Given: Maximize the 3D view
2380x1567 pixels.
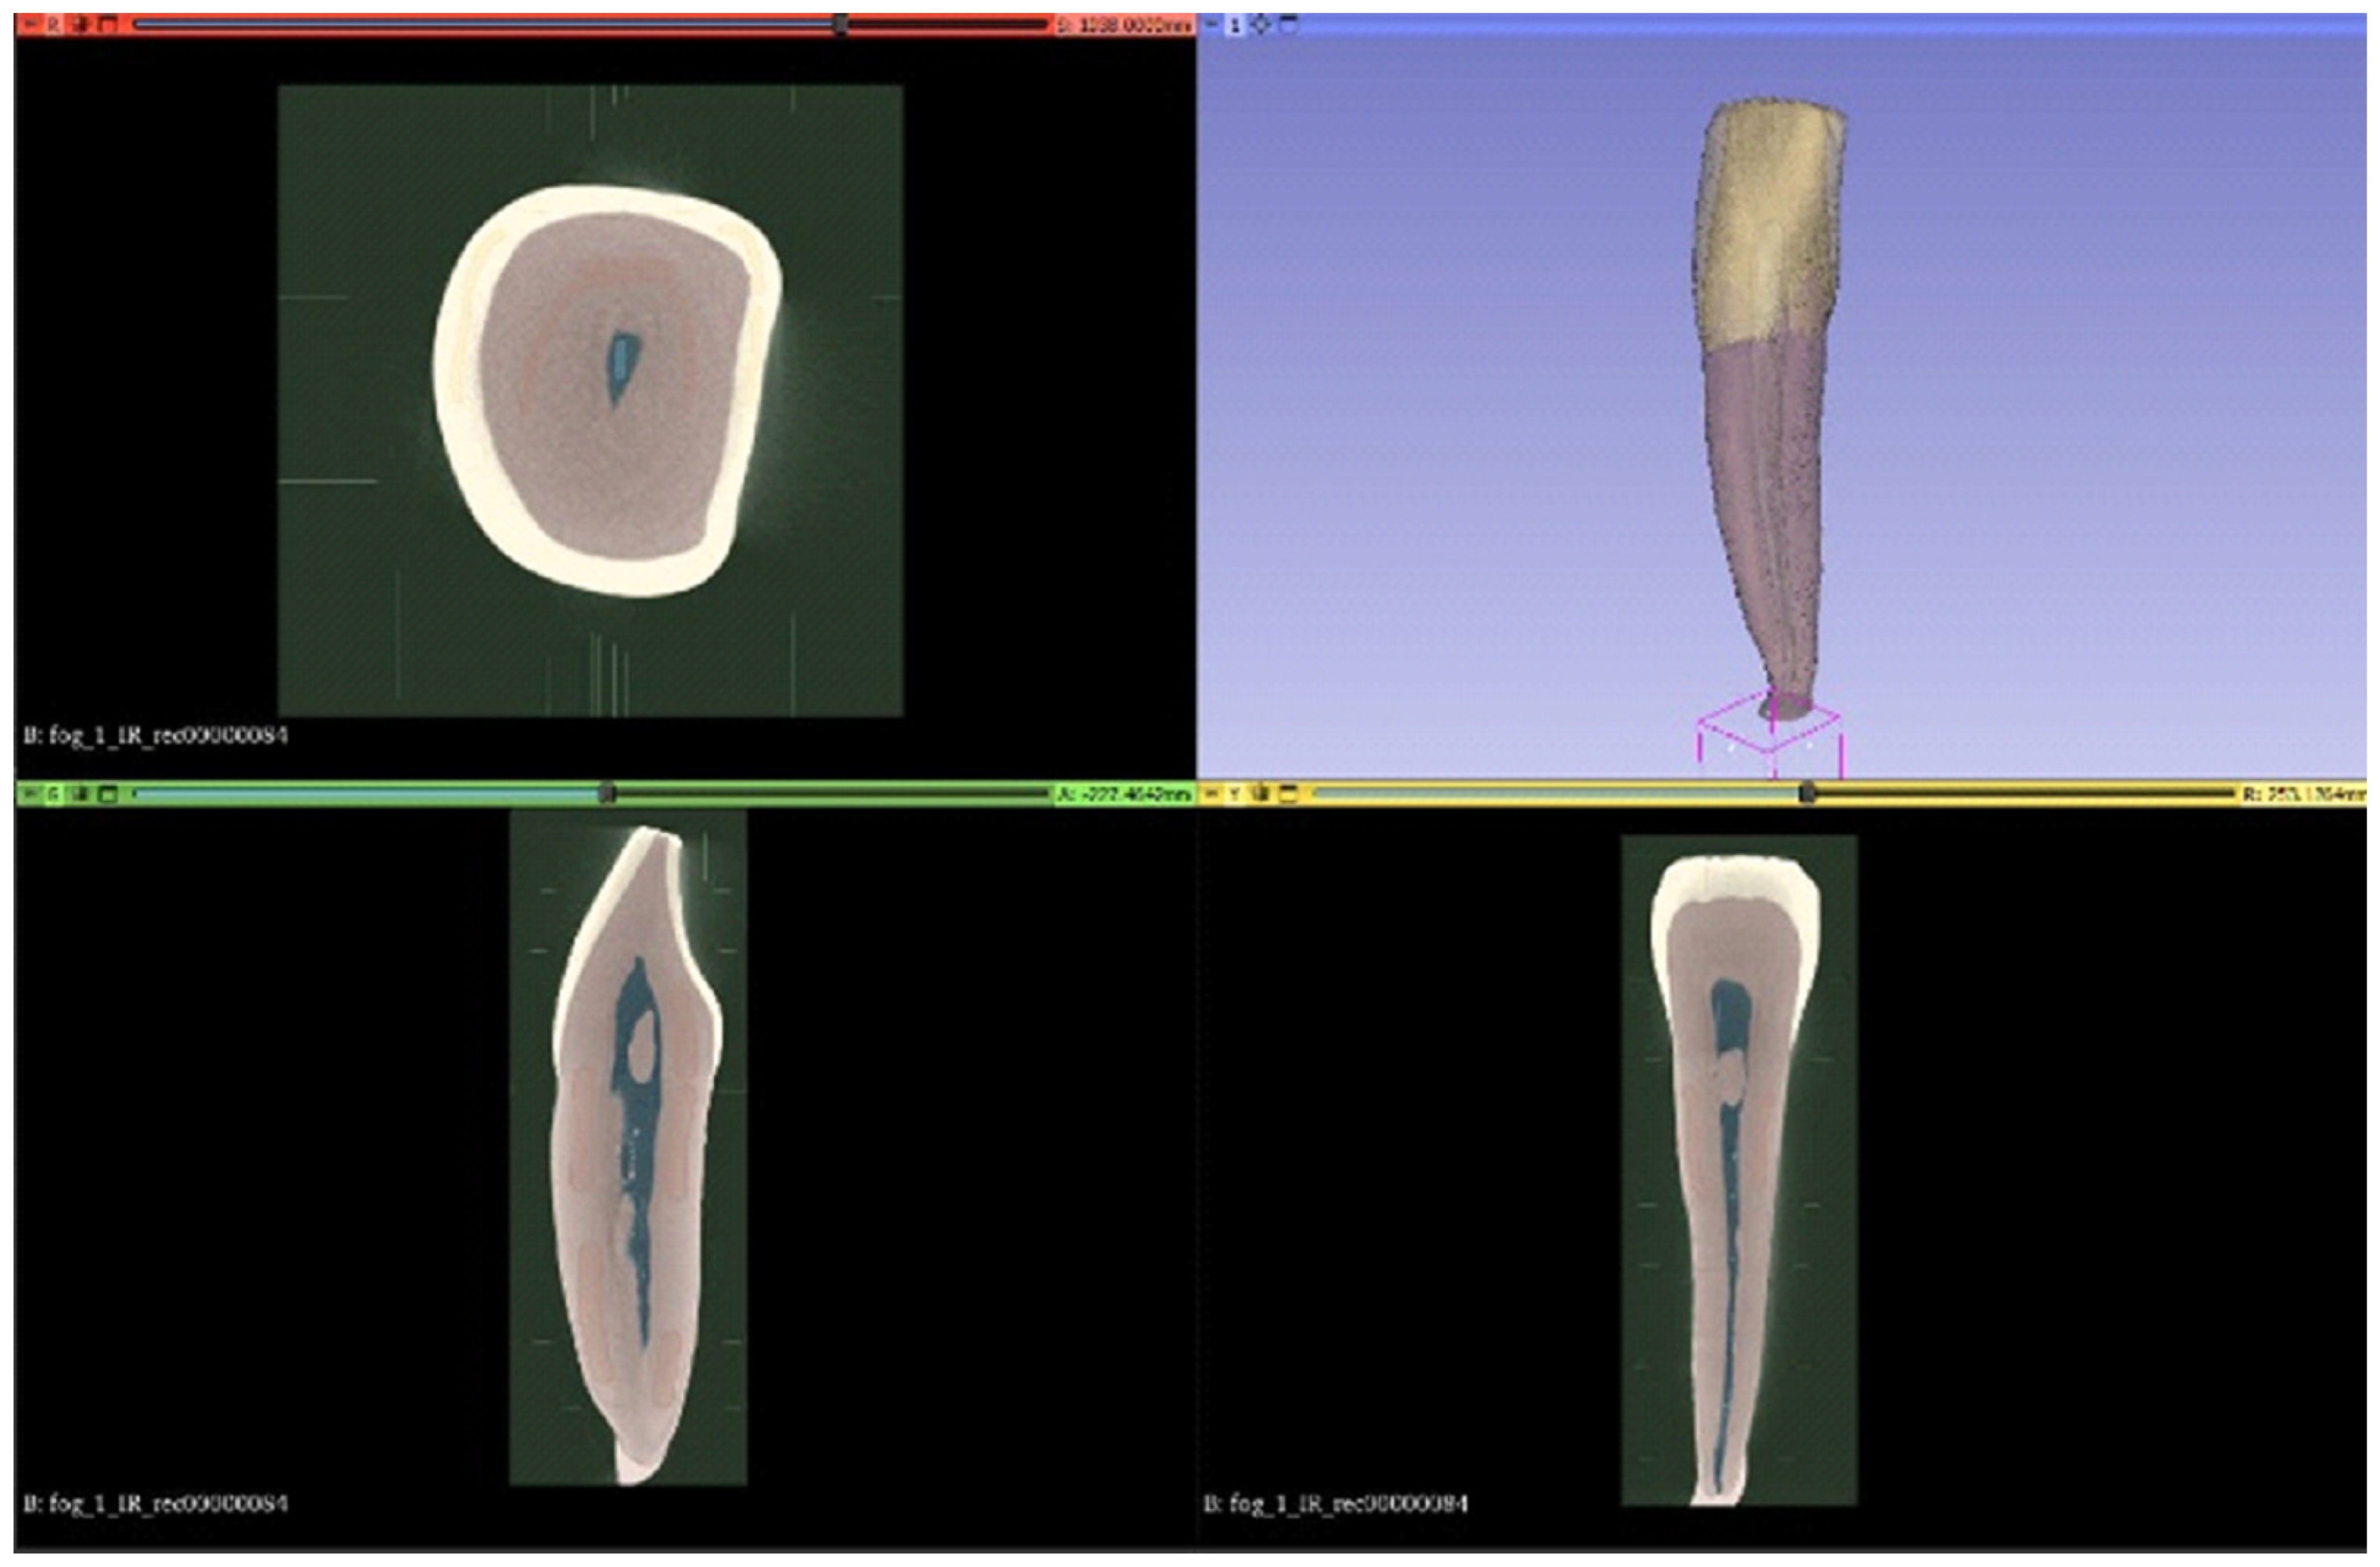Looking at the screenshot, I should (x=1289, y=24).
